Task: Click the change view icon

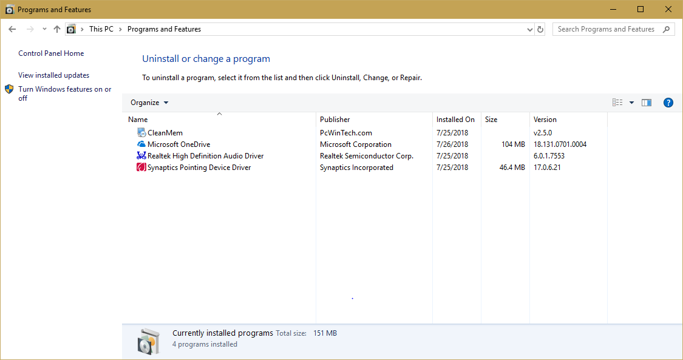Action: click(617, 103)
